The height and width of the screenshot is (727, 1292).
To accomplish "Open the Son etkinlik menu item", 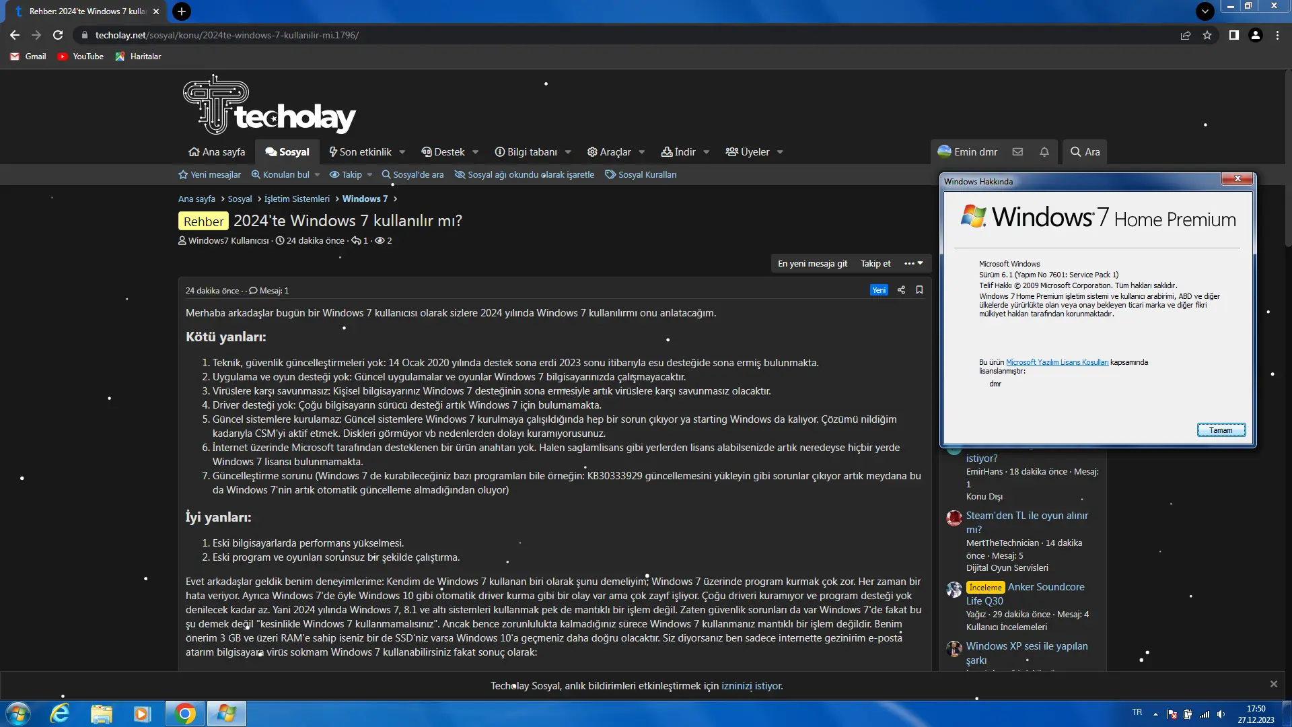I will (361, 152).
